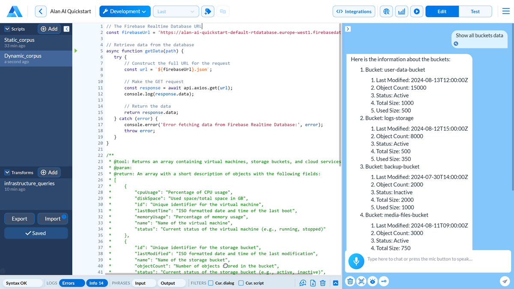Image resolution: width=514 pixels, height=289 pixels.
Task: Clear the dialog with the trash icon
Action: pyautogui.click(x=350, y=281)
